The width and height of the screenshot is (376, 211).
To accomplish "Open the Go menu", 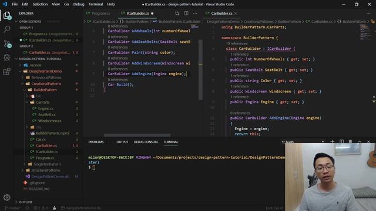I will click(66, 4).
